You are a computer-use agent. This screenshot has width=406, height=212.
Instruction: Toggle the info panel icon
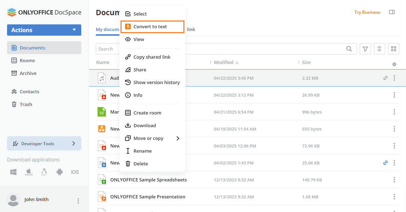(x=392, y=12)
